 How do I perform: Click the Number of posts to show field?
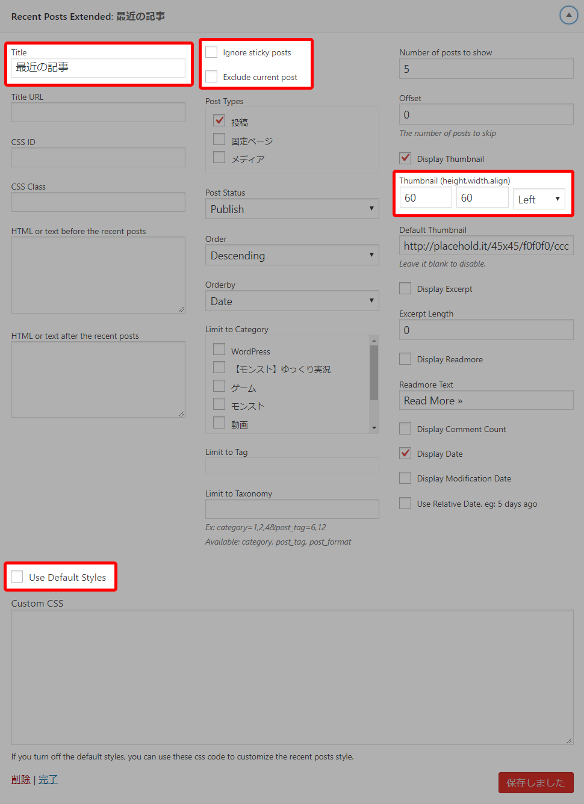486,69
